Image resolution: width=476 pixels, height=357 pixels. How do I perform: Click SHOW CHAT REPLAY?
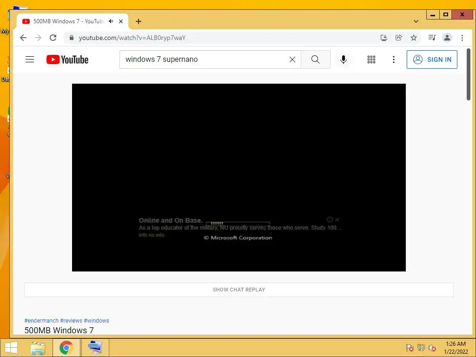tap(239, 290)
